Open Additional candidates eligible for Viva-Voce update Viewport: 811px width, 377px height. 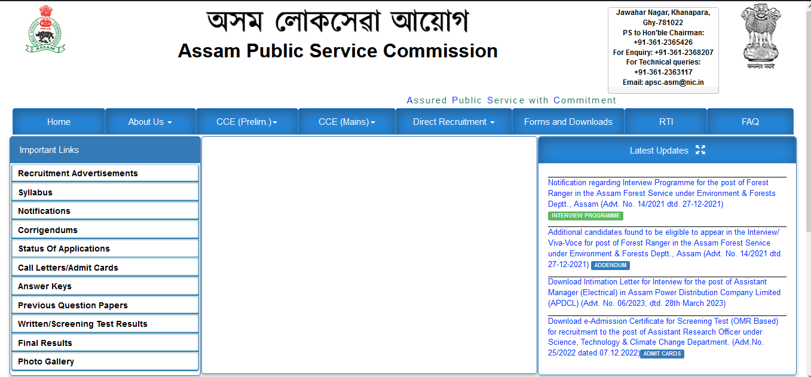point(665,248)
